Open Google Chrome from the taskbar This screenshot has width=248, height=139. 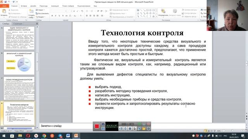44,136
